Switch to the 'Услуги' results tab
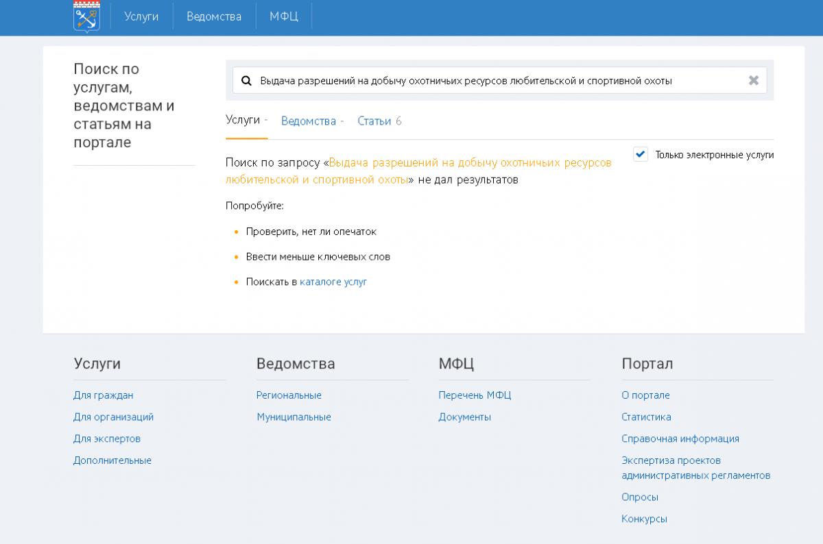 (243, 121)
